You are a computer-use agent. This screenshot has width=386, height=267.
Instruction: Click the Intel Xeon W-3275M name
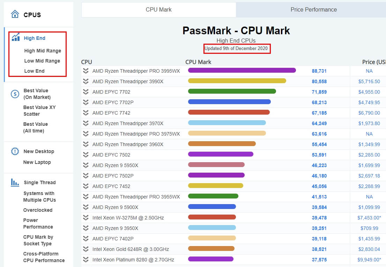[x=128, y=218]
